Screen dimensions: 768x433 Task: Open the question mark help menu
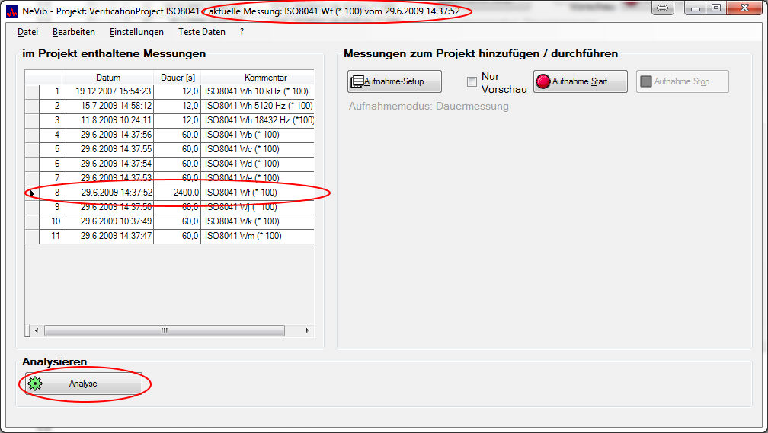(242, 32)
